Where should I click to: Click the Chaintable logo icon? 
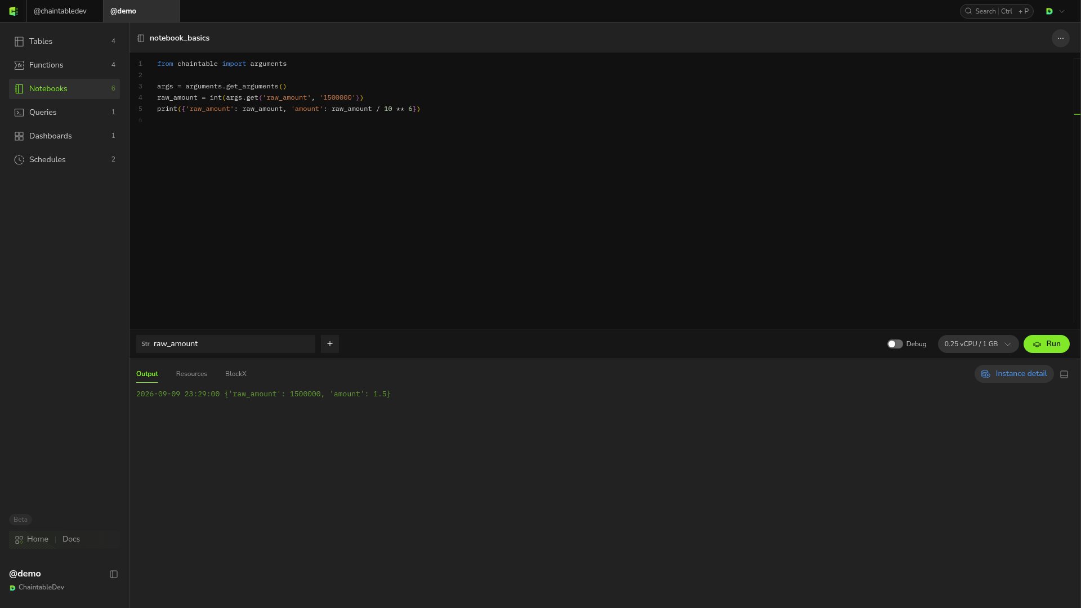(14, 11)
